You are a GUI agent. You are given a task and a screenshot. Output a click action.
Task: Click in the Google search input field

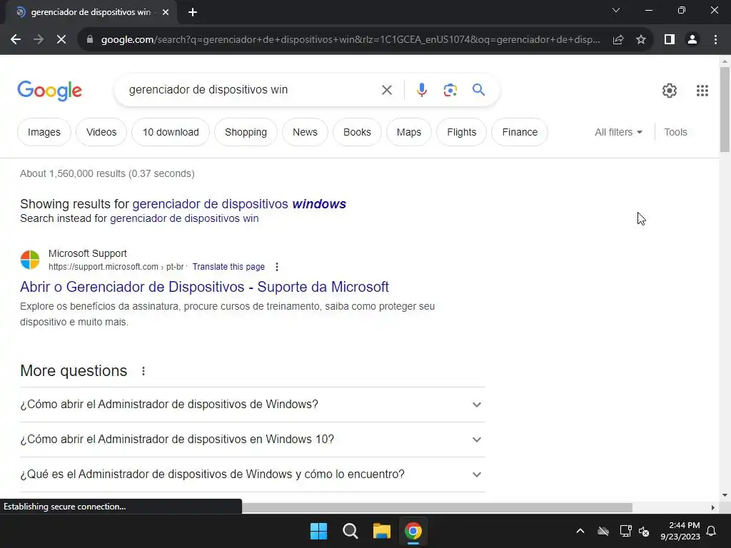coord(252,90)
